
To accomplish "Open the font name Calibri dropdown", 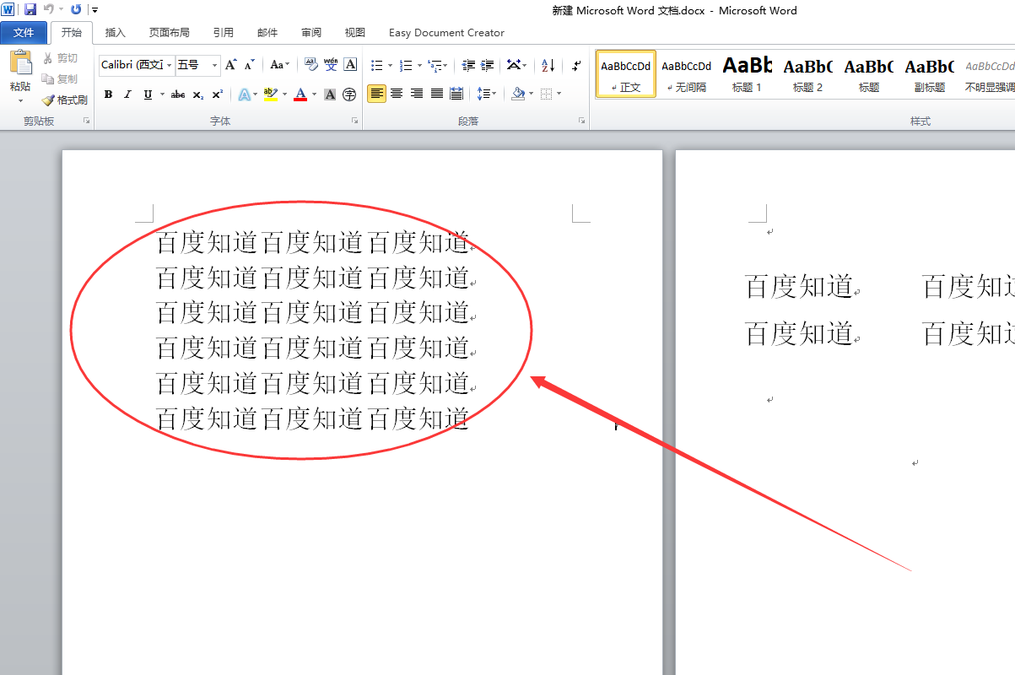I will point(170,65).
